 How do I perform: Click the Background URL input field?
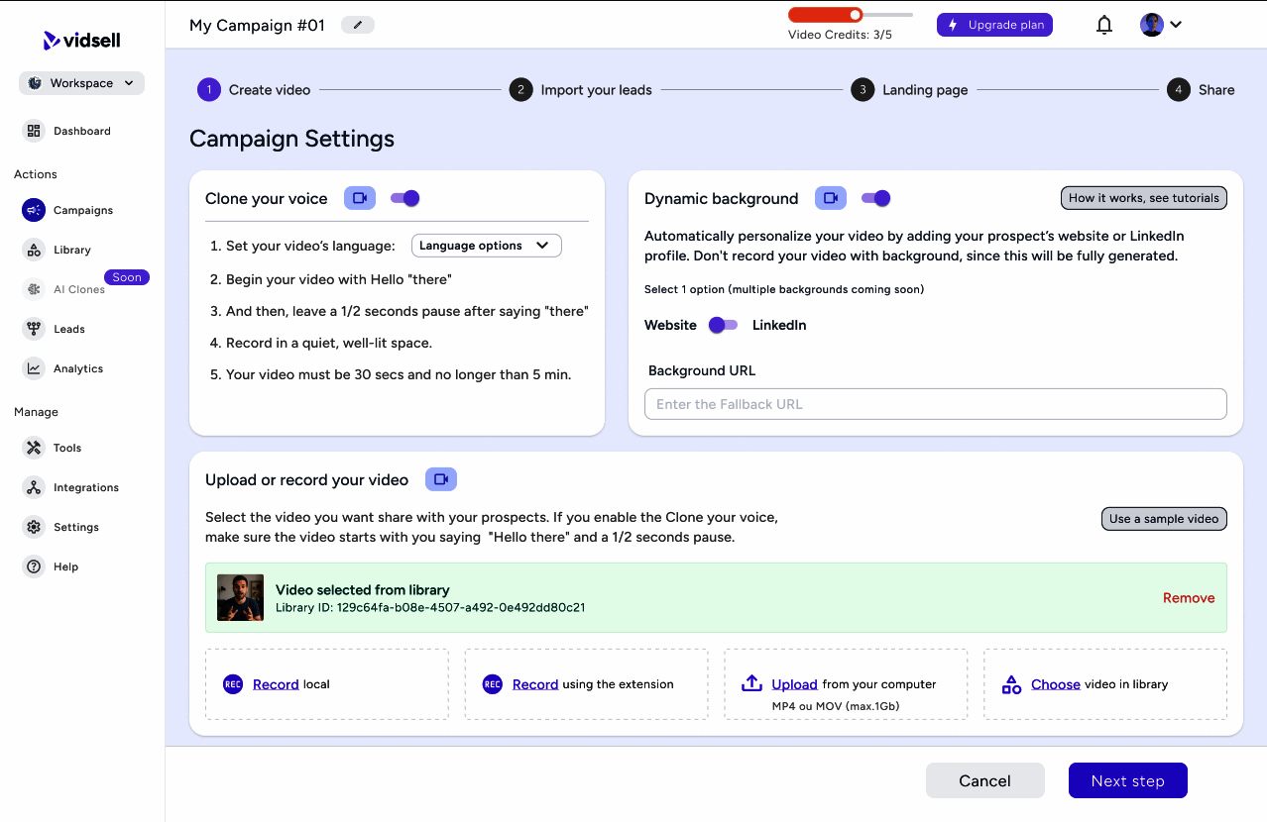(935, 404)
